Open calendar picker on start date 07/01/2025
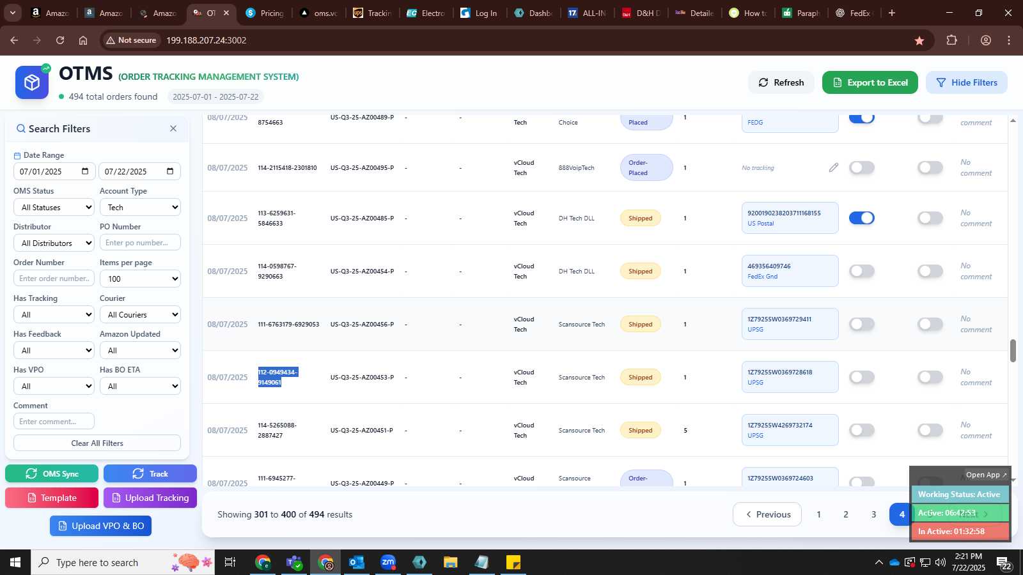This screenshot has width=1023, height=575. pyautogui.click(x=85, y=171)
